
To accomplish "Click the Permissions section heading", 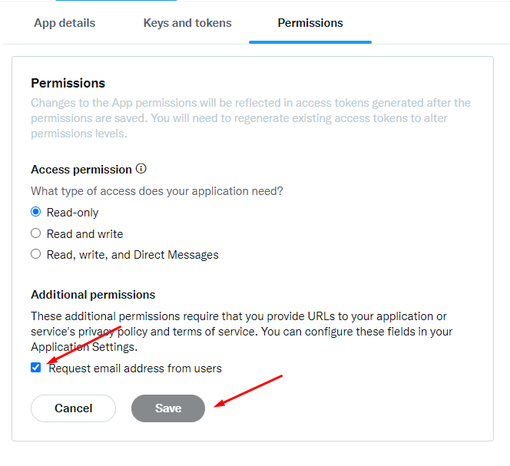I will click(68, 83).
